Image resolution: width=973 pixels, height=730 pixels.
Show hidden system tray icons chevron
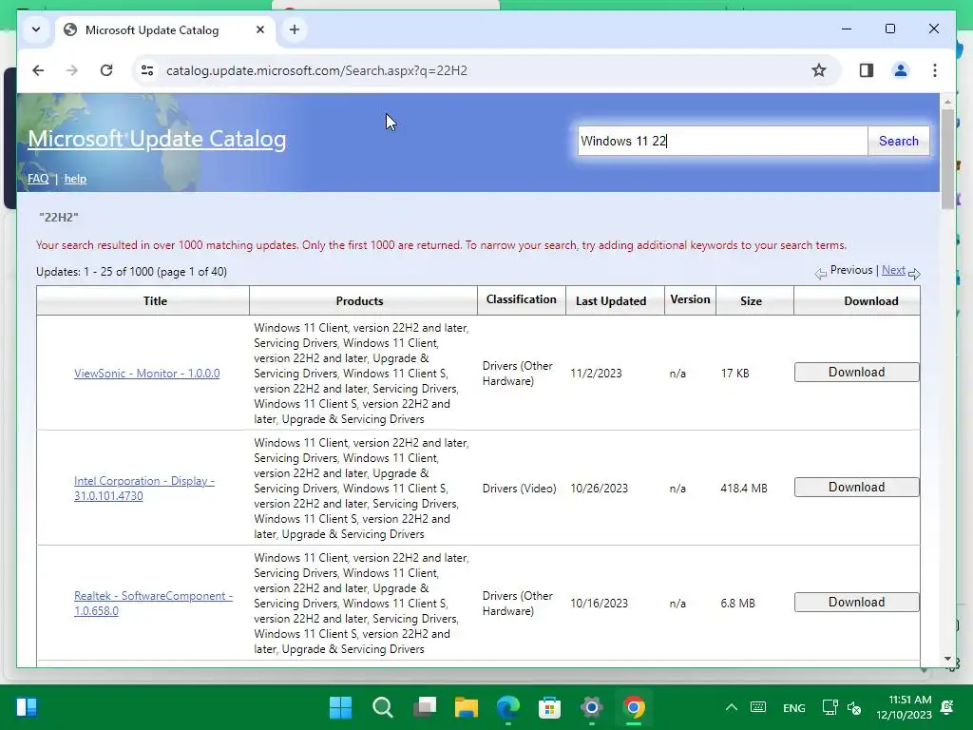pyautogui.click(x=732, y=707)
